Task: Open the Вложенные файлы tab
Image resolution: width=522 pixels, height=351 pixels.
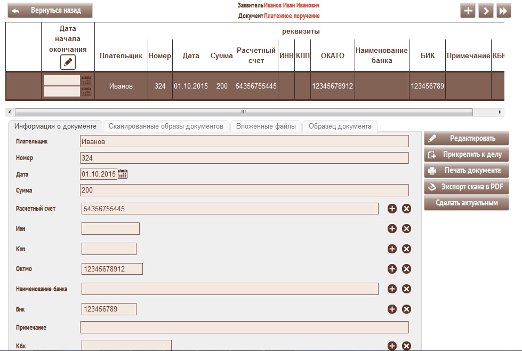Action: (x=266, y=126)
